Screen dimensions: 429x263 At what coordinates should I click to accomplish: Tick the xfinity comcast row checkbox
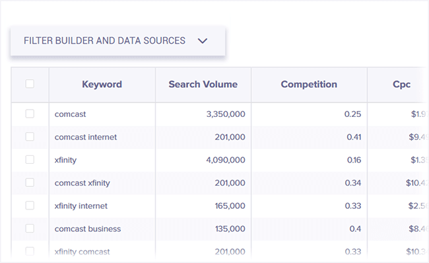30,251
